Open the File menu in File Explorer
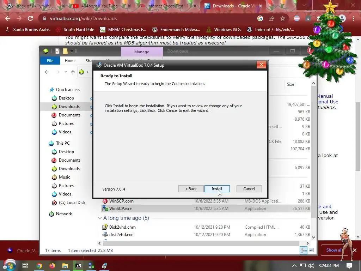Image resolution: width=361 pixels, height=271 pixels. [x=50, y=61]
